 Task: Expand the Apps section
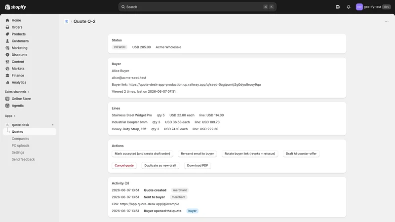(10, 116)
